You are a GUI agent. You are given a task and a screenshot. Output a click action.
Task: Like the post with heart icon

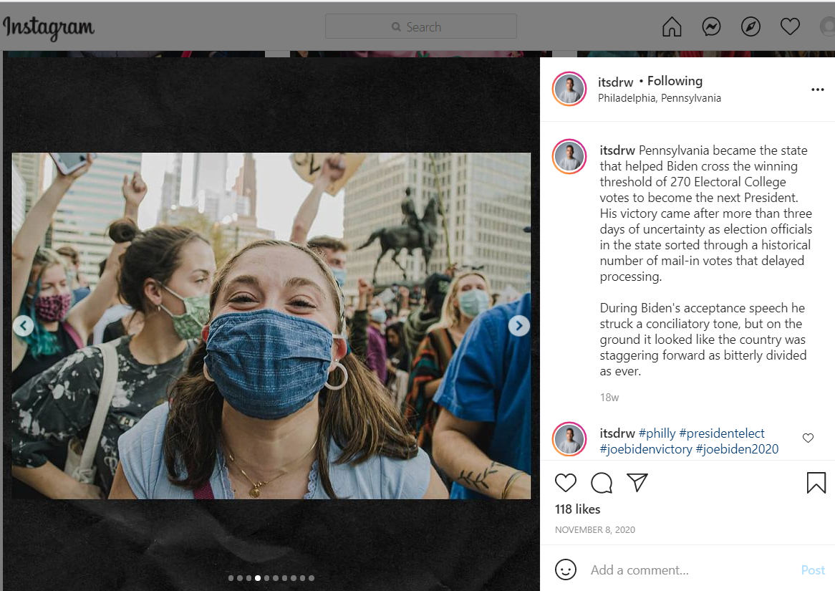(566, 483)
